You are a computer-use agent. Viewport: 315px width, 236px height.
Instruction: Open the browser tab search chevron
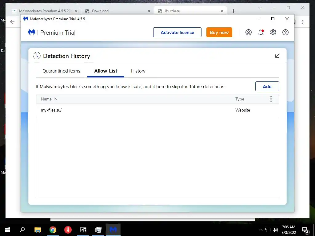click(260, 8)
